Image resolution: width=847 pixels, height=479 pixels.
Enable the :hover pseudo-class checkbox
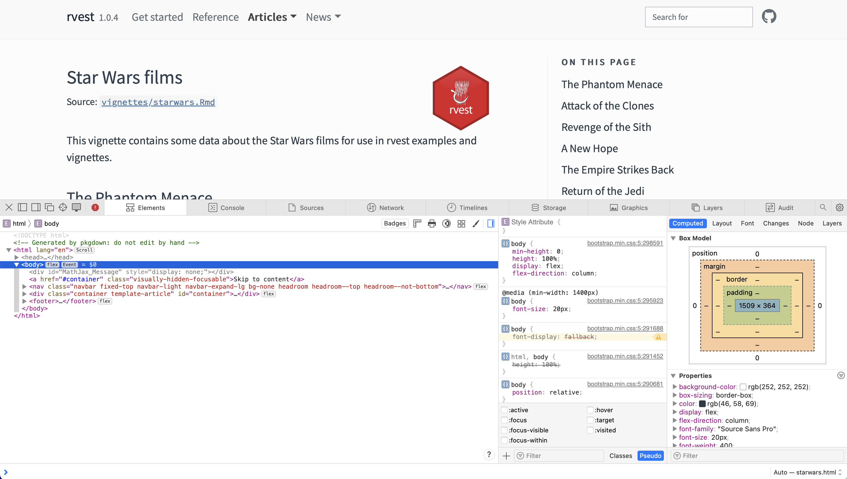click(x=590, y=410)
